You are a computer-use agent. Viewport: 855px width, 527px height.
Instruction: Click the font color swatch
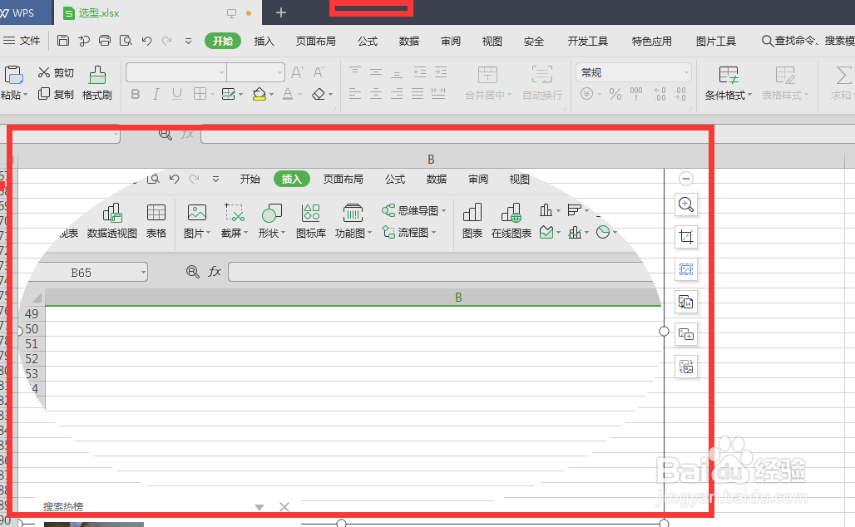pos(288,94)
